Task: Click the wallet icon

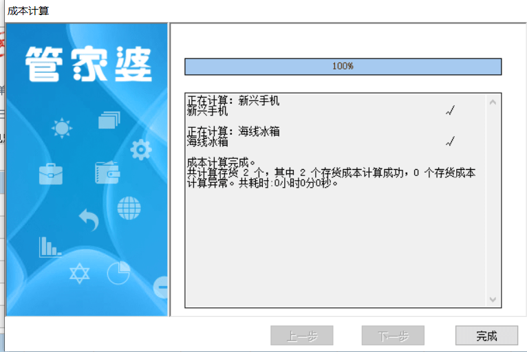Action: (107, 172)
